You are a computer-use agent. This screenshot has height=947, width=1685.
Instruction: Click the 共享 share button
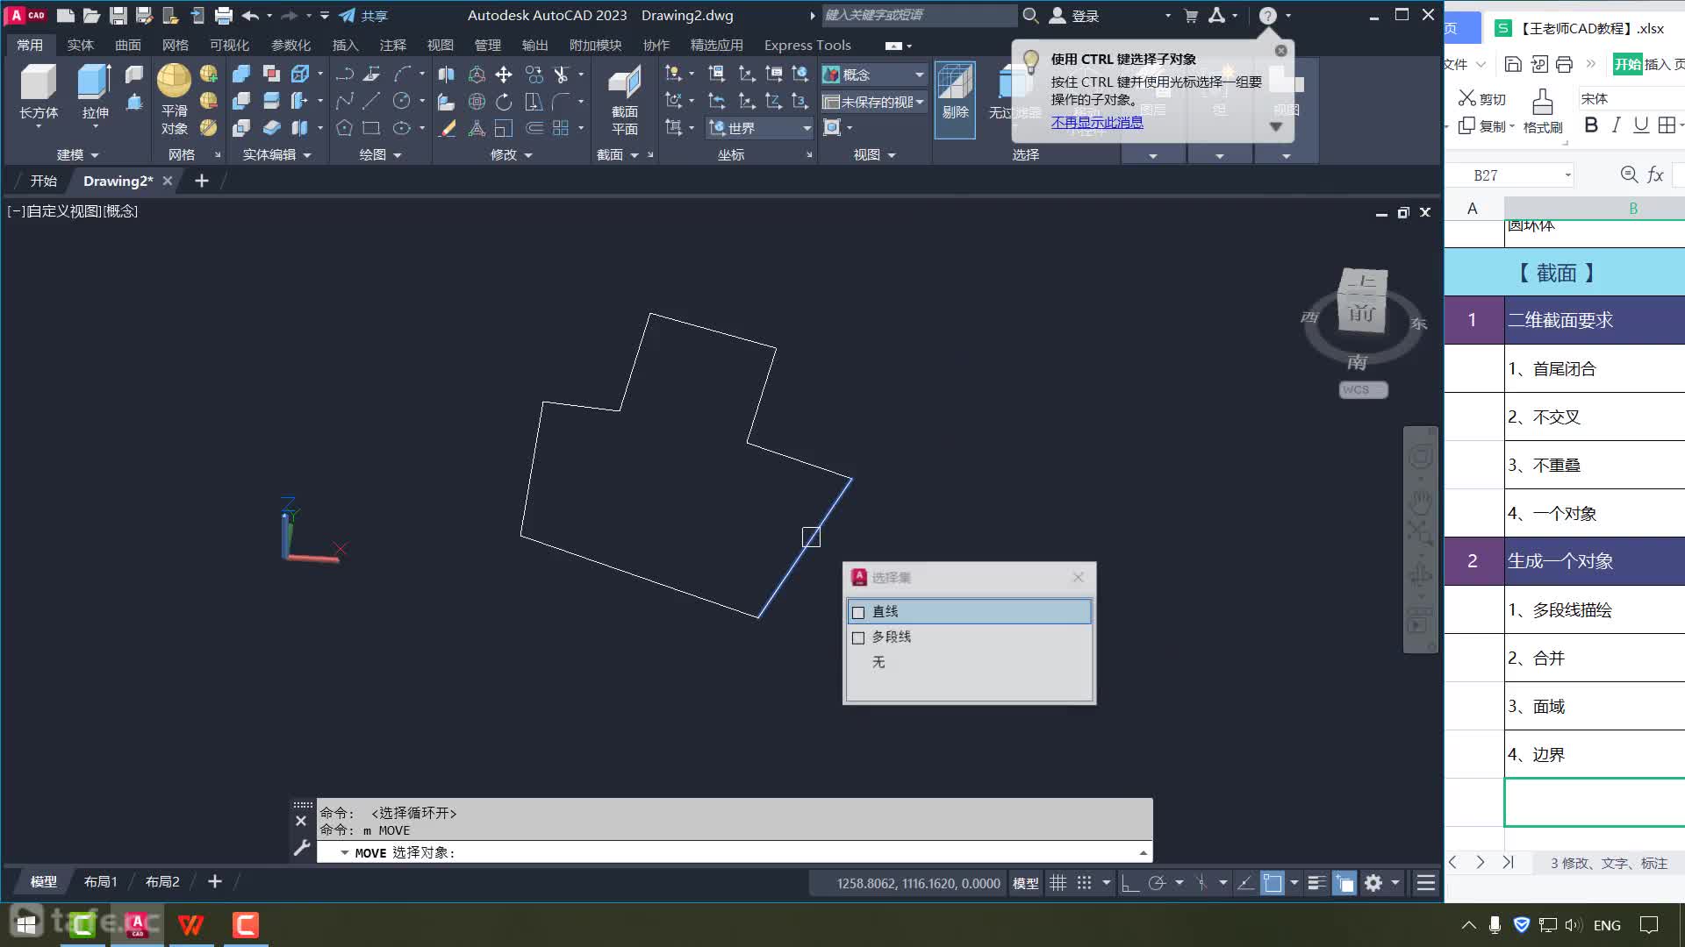(x=363, y=16)
